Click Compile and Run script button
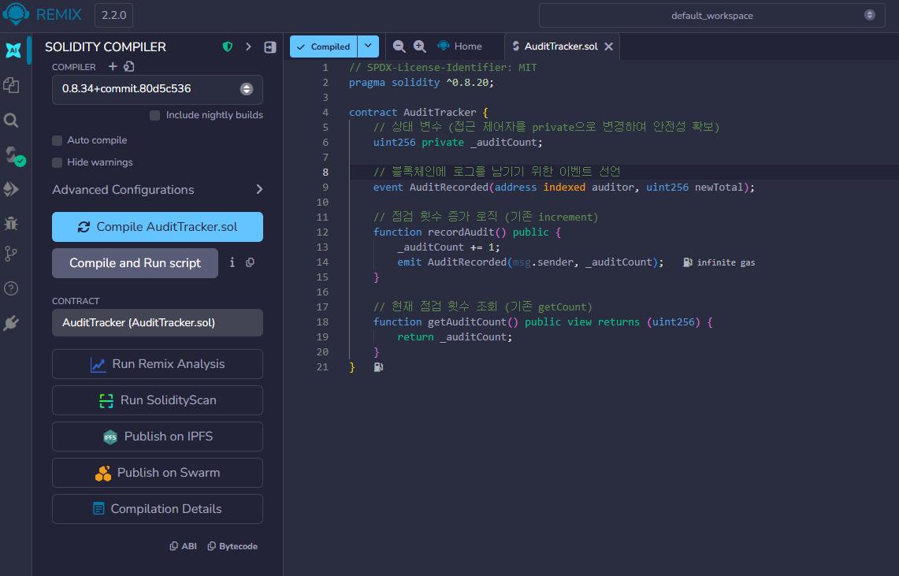The width and height of the screenshot is (899, 576). click(x=136, y=263)
